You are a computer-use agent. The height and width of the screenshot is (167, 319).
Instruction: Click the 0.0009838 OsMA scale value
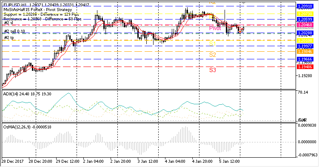pyautogui.click(x=307, y=125)
